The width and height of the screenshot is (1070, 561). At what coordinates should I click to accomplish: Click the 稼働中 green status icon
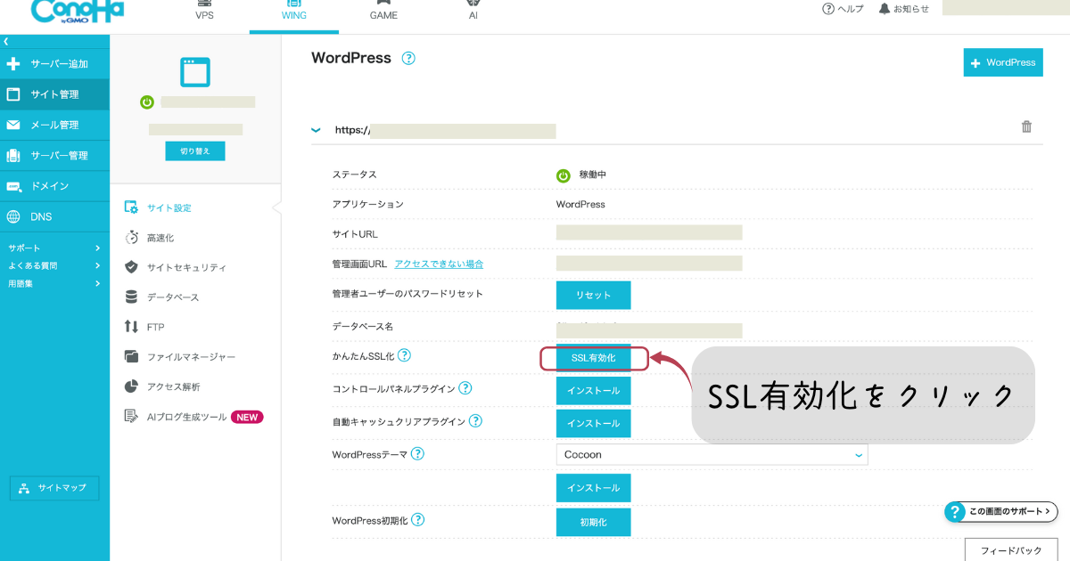coord(563,175)
